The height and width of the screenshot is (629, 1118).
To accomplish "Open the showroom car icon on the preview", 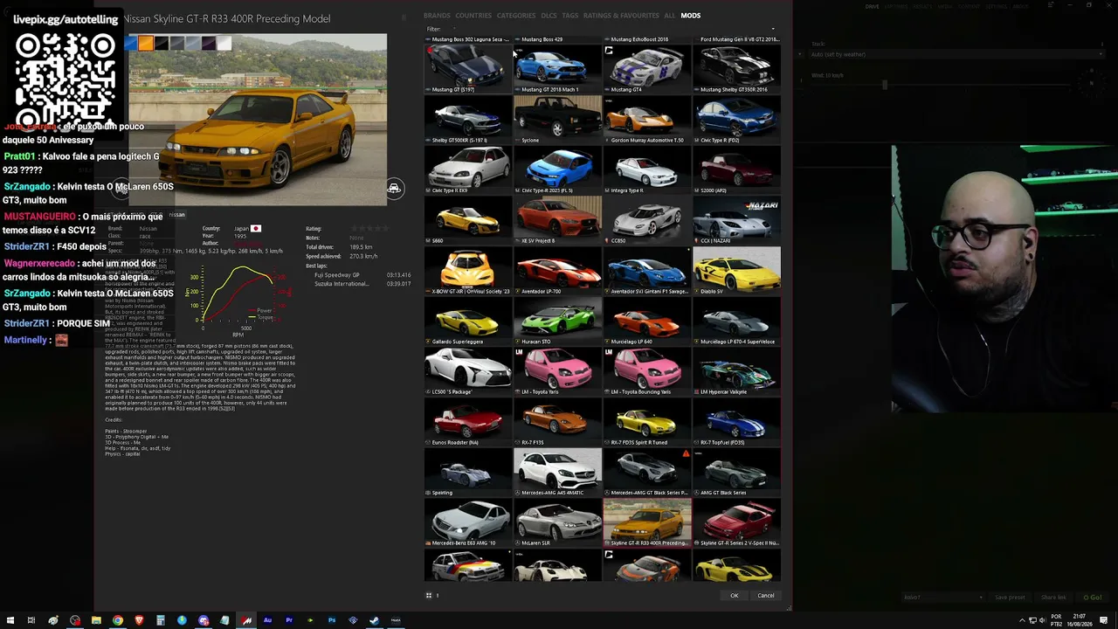I will coord(394,189).
